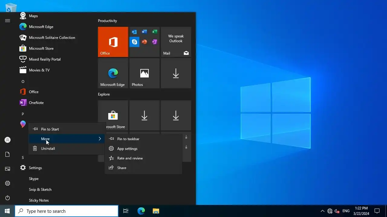This screenshot has height=217, width=387.
Task: Jump to letter O in app list
Action: pos(23,81)
